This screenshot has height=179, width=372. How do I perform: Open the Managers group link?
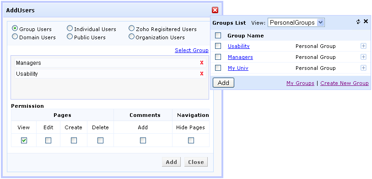[x=240, y=57]
